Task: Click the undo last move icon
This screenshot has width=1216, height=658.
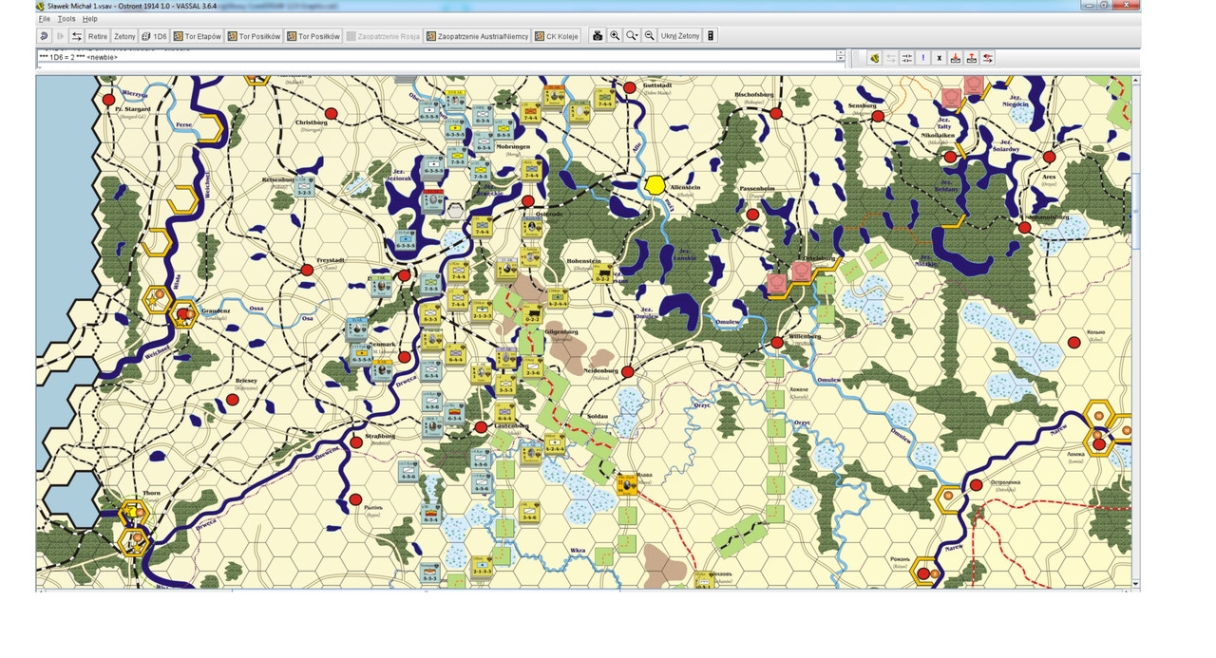Action: 44,36
